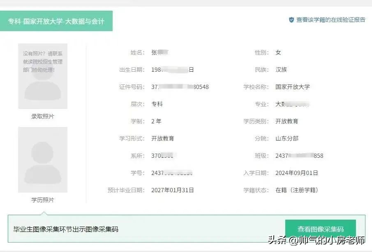The width and height of the screenshot is (372, 252).
Task: Click the 分院 value 山东分部
Action: pos(287,138)
